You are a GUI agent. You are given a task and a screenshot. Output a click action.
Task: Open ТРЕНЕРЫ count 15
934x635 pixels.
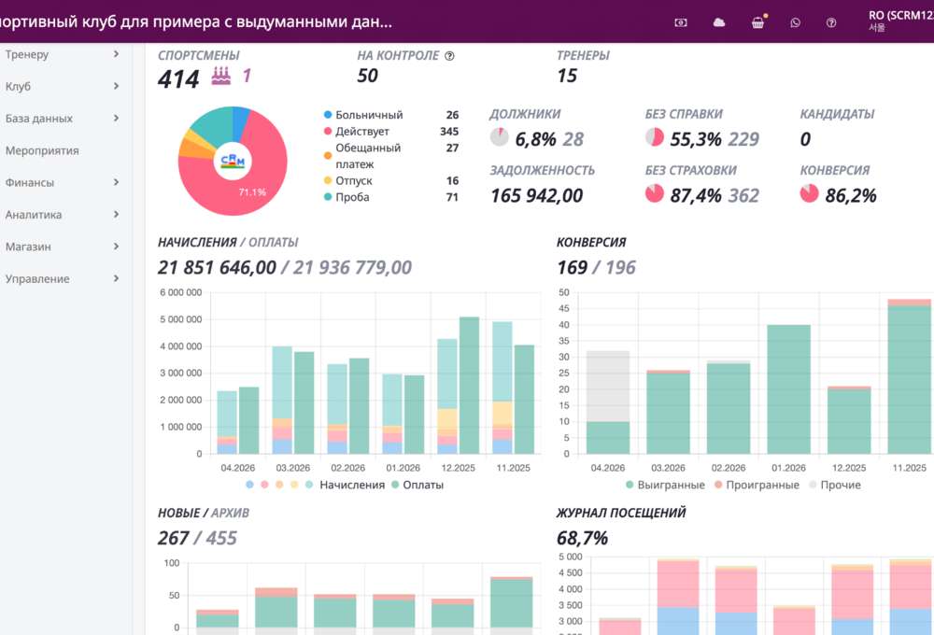coord(567,76)
